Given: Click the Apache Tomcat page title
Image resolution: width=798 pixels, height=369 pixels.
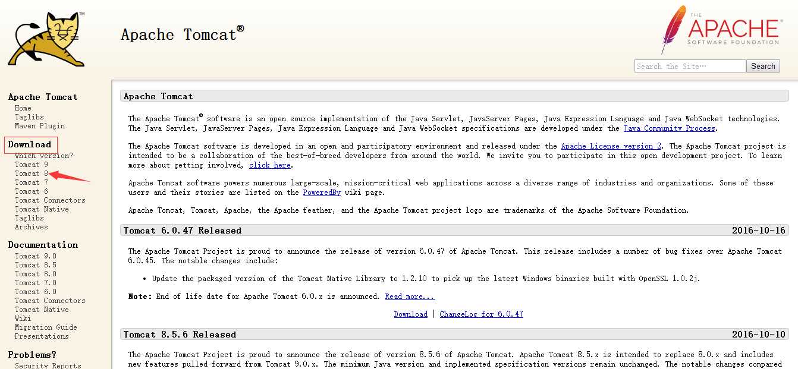Looking at the screenshot, I should coord(183,34).
